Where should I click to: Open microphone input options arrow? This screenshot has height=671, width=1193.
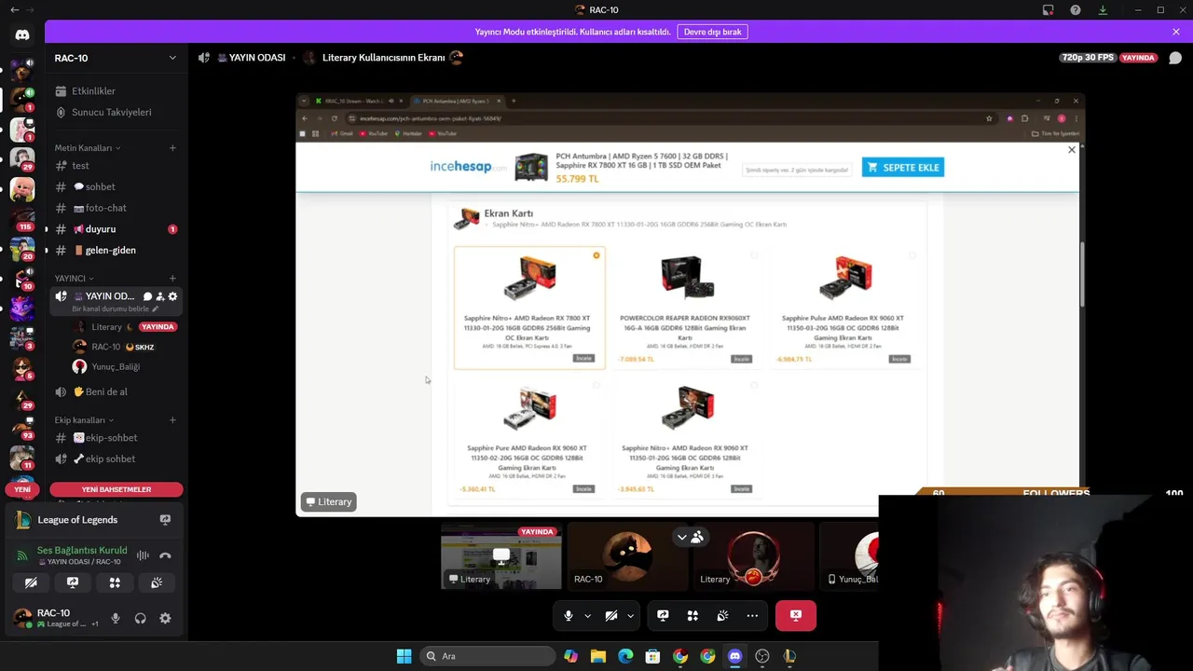587,616
